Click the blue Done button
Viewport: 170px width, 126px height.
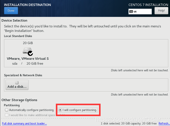point(11,11)
